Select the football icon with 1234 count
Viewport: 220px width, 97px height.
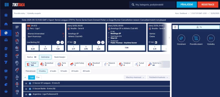point(17,34)
